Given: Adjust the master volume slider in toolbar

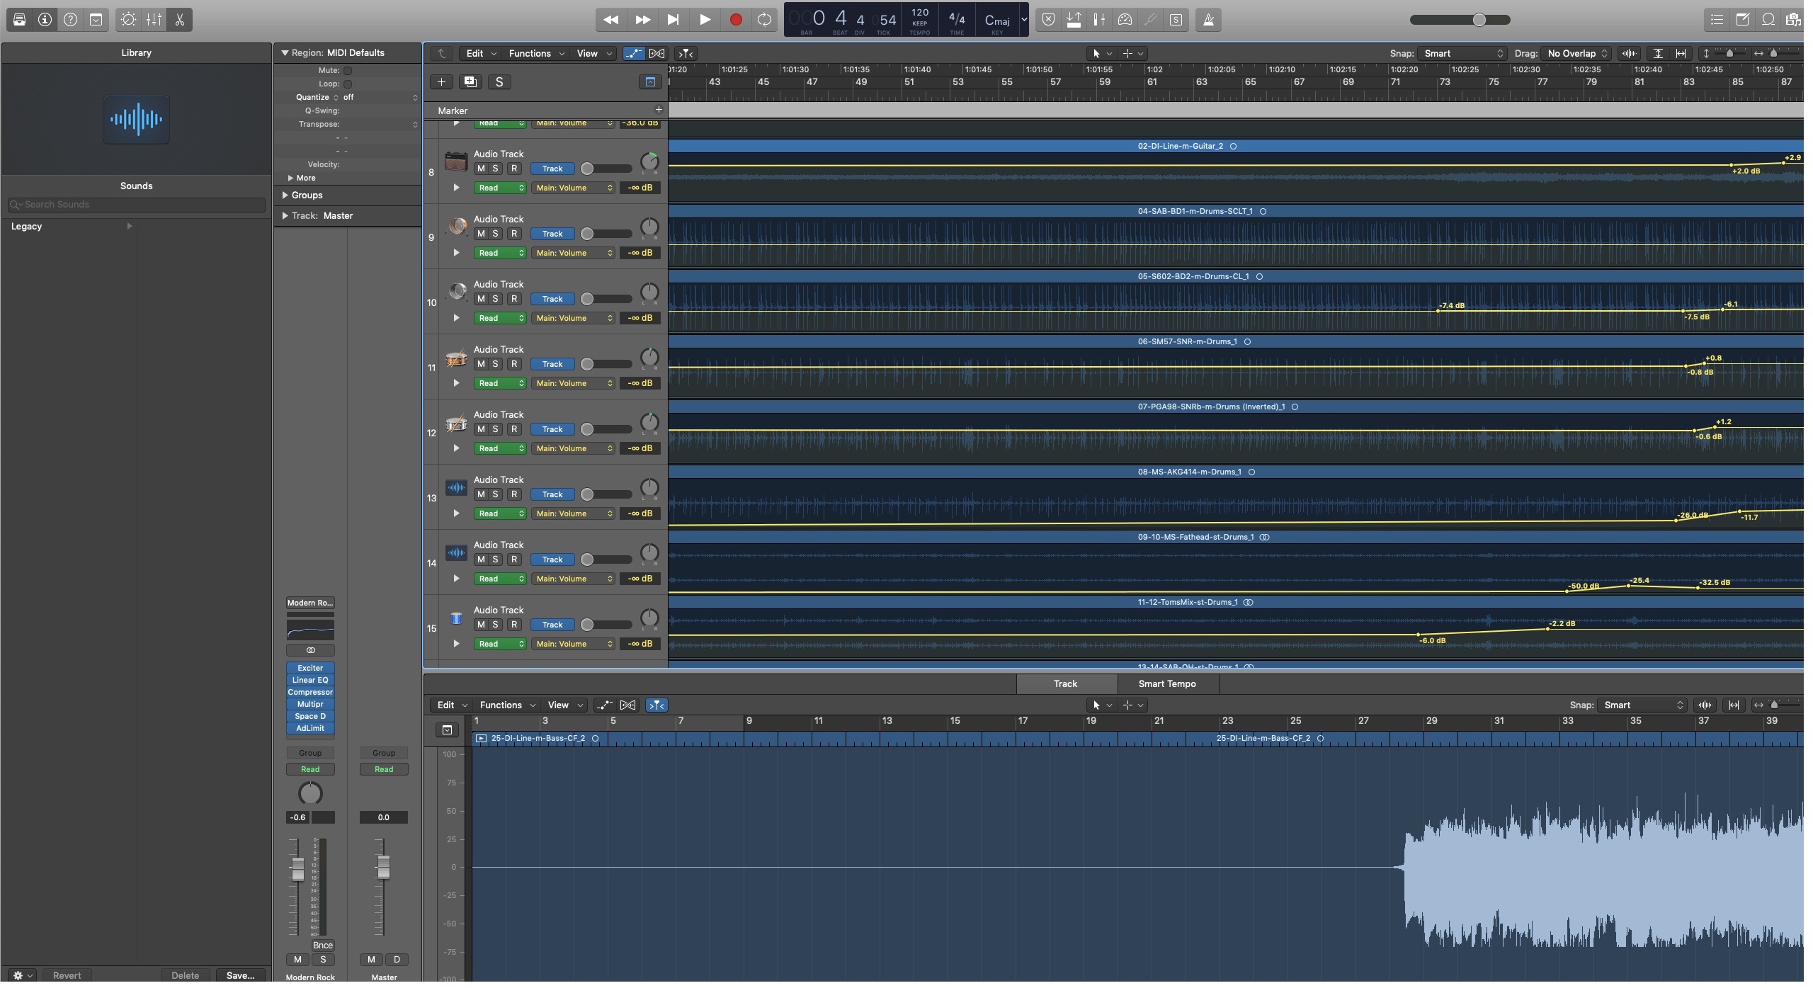Looking at the screenshot, I should [1460, 20].
